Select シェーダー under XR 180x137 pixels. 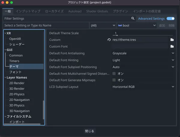(17, 44)
